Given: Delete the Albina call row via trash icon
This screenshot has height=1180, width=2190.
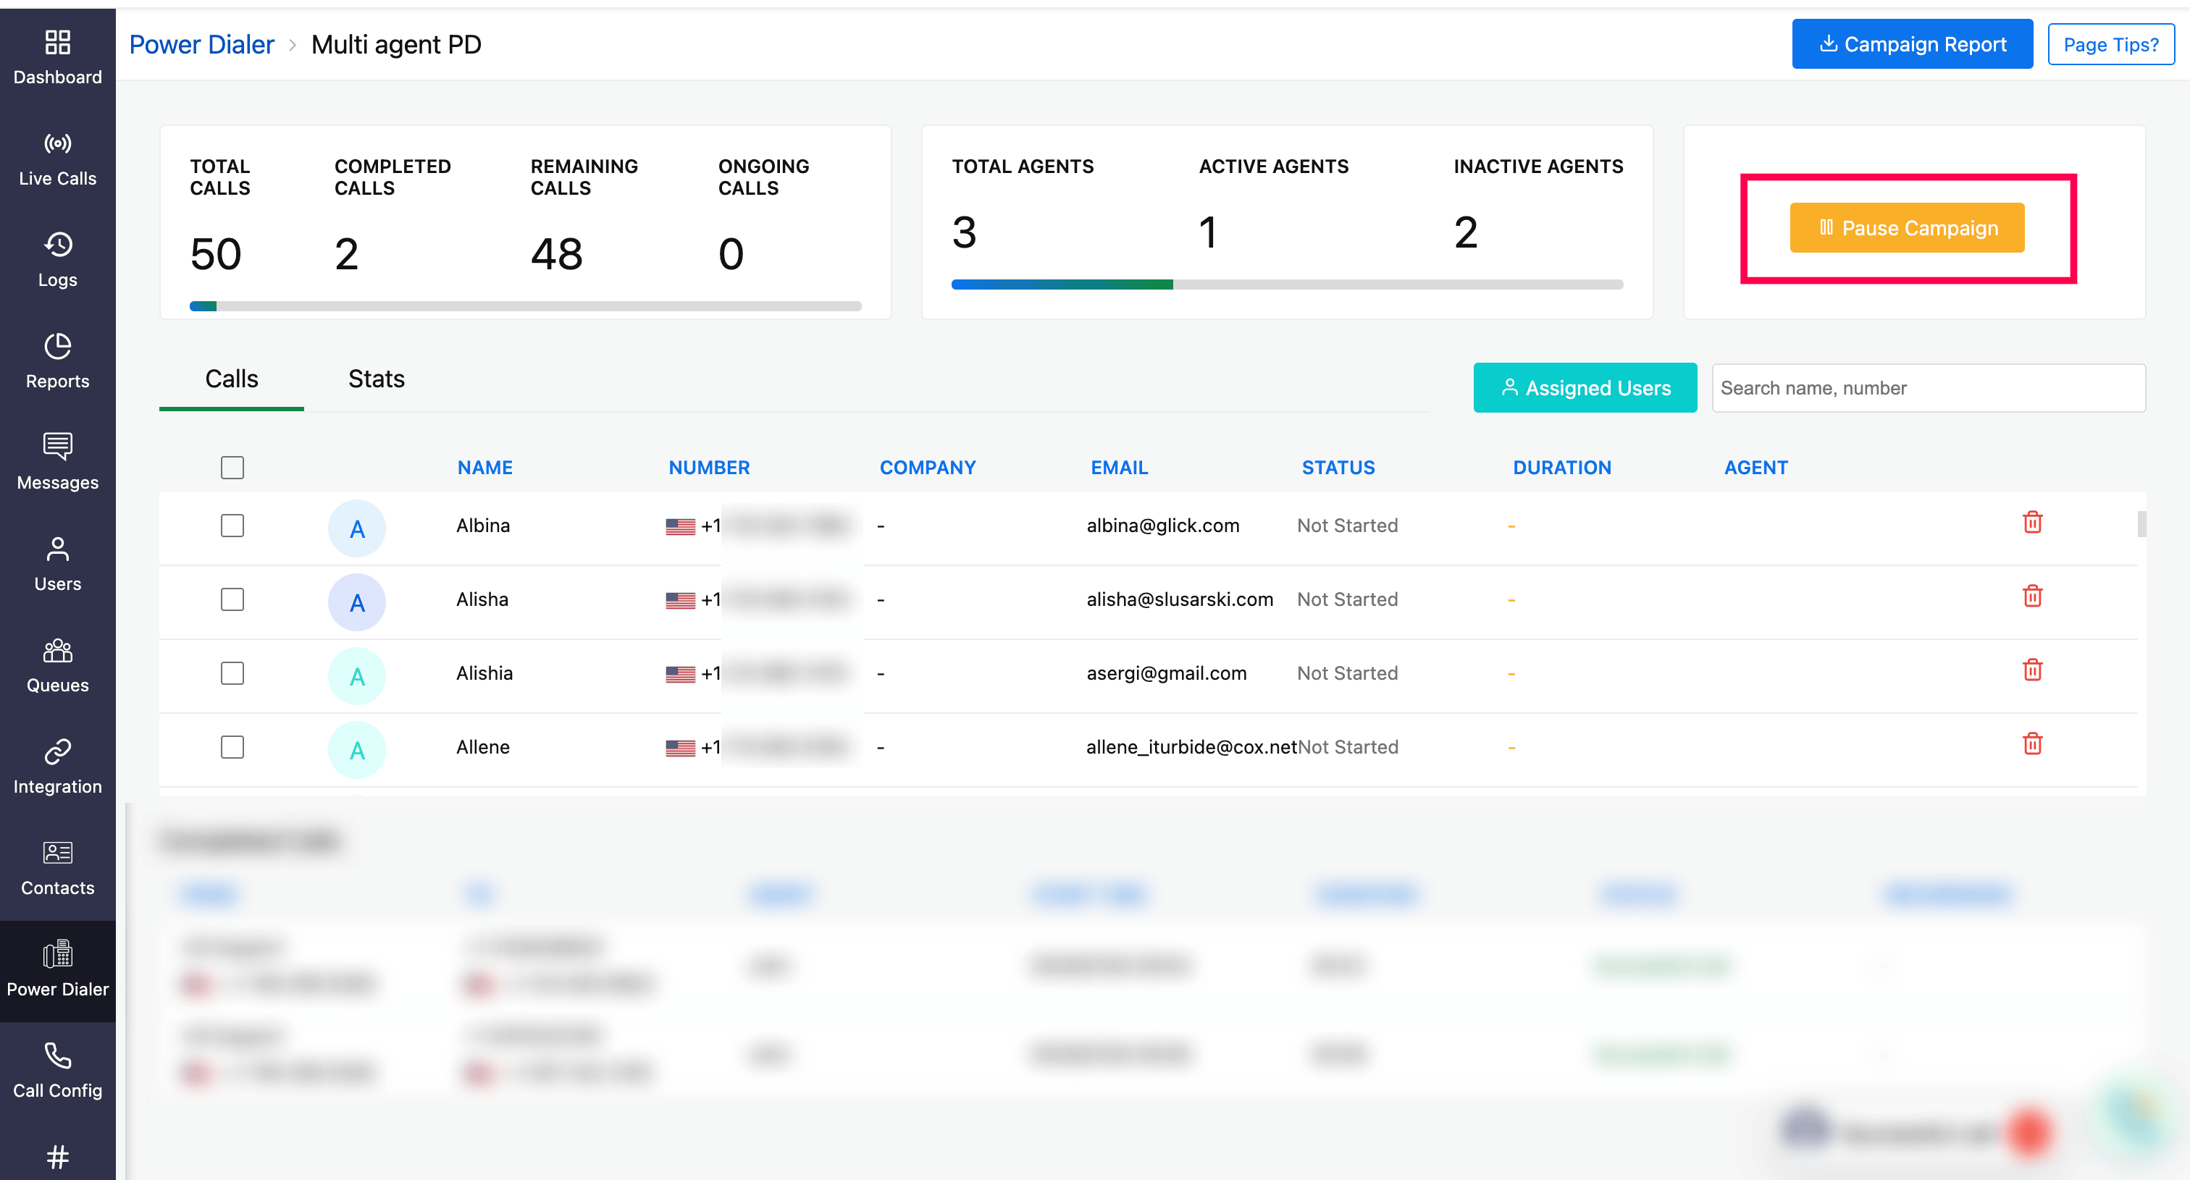Looking at the screenshot, I should 2032,523.
